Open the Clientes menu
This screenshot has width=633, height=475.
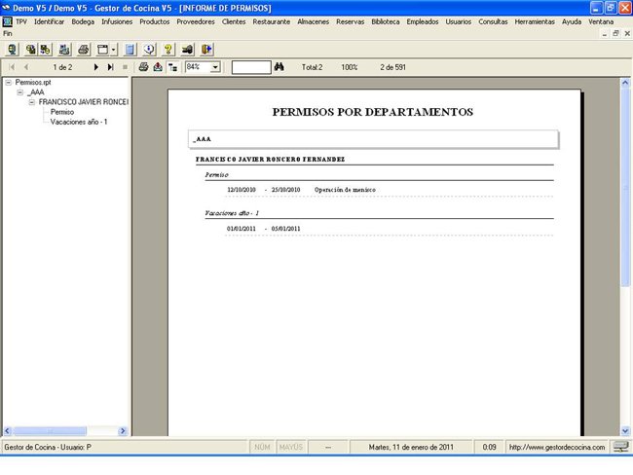pos(234,21)
